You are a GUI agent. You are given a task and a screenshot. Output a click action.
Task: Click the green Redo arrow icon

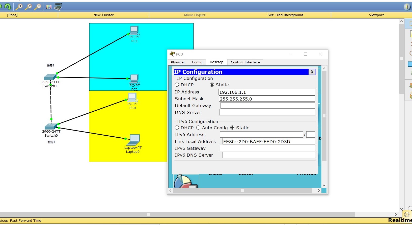[x=7, y=7]
